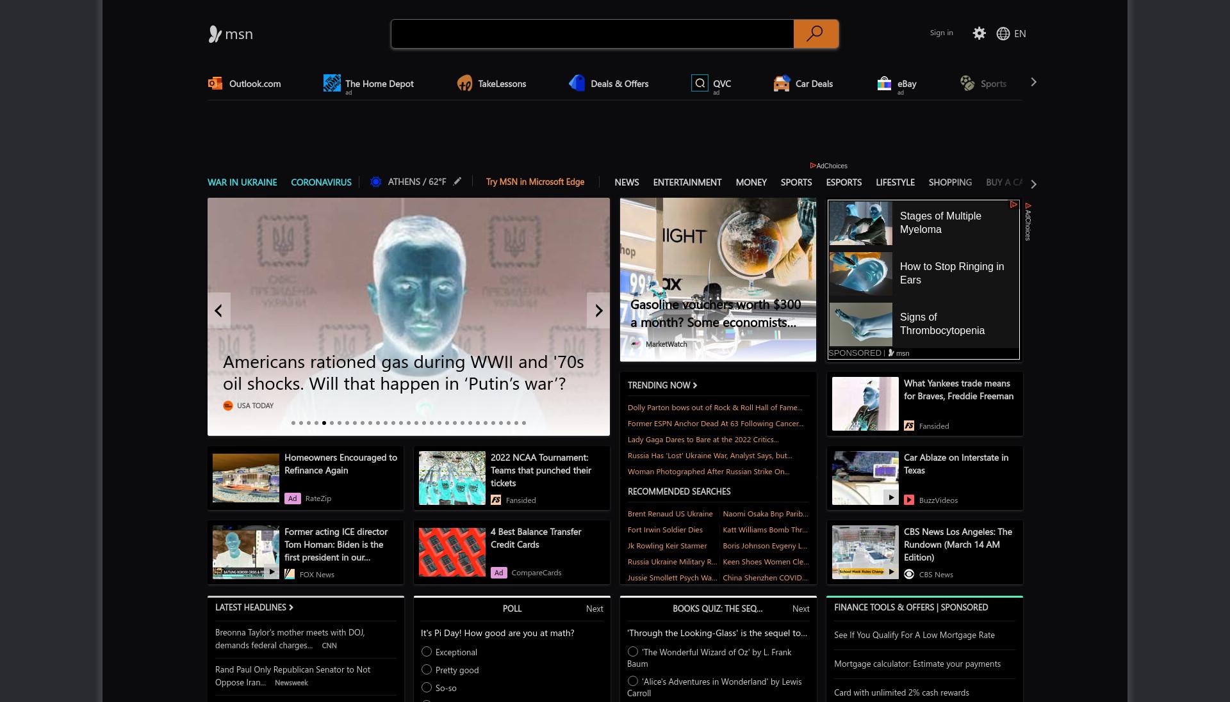The width and height of the screenshot is (1230, 702).
Task: Click the AdChoices icon above navigation bar
Action: 813,166
